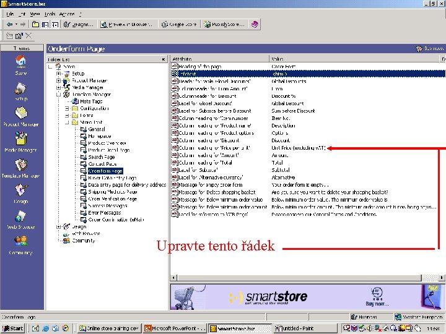Select Shipping Methods Page tree item
The image size is (446, 334).
(x=113, y=192)
